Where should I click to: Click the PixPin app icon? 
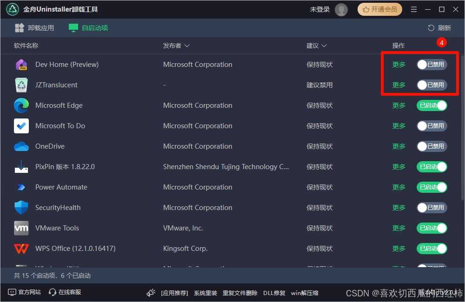[x=21, y=166]
